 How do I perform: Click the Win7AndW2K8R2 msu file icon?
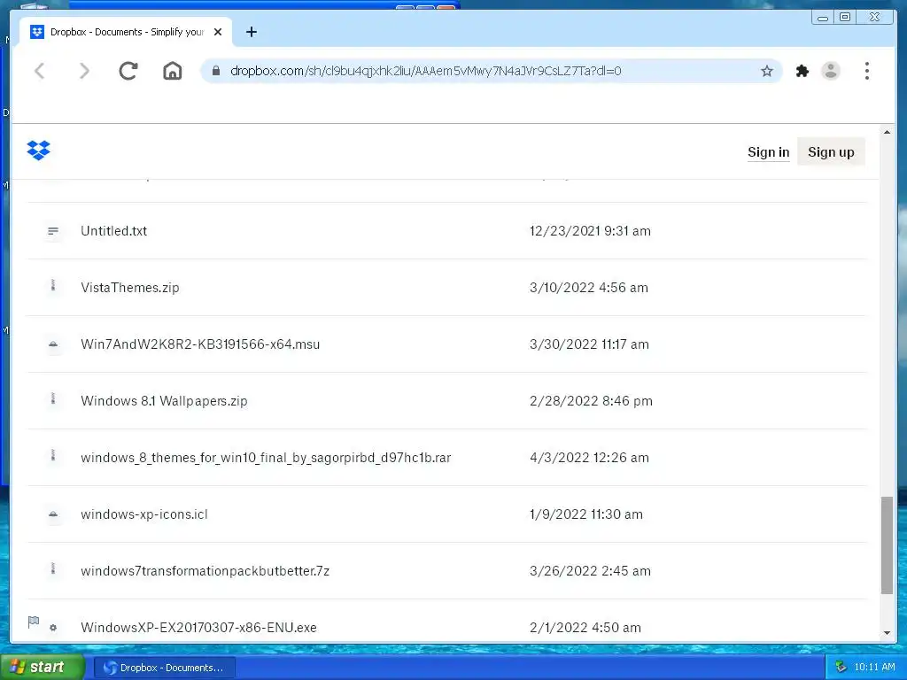point(52,344)
